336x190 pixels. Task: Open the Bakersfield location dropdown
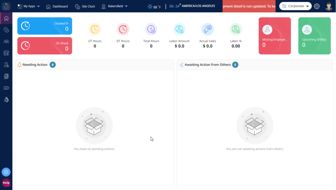(x=115, y=6)
